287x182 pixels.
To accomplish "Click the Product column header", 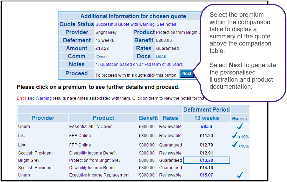I will [103, 118].
